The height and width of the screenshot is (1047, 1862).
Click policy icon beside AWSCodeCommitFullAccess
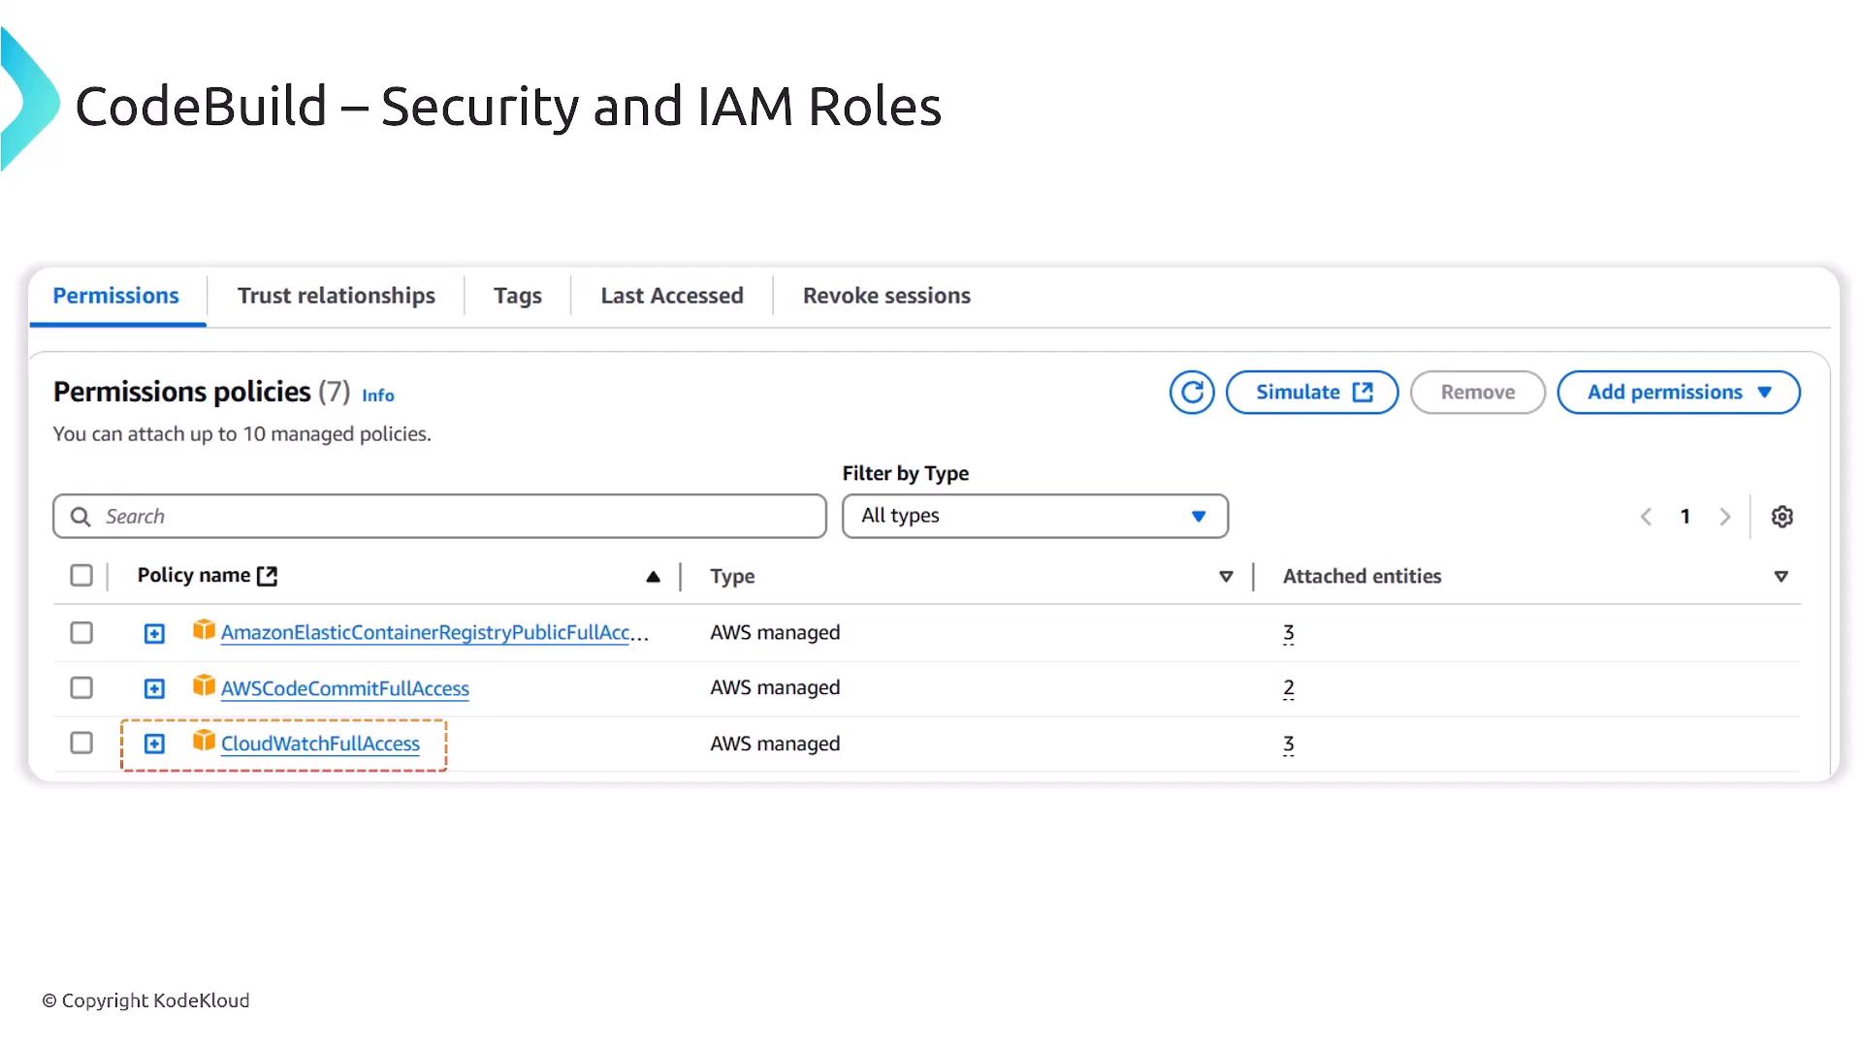pos(204,686)
